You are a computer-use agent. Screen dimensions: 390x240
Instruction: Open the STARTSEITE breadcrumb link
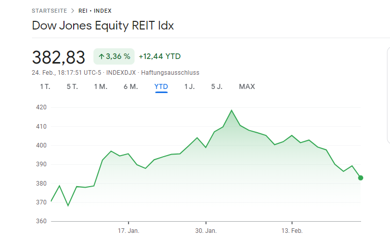49,11
